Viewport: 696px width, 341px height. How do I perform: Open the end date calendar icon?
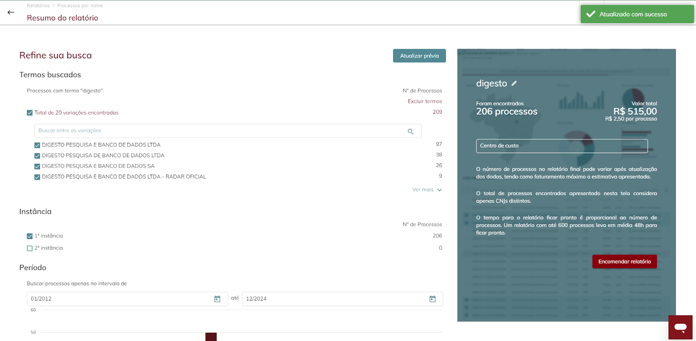[x=432, y=299]
